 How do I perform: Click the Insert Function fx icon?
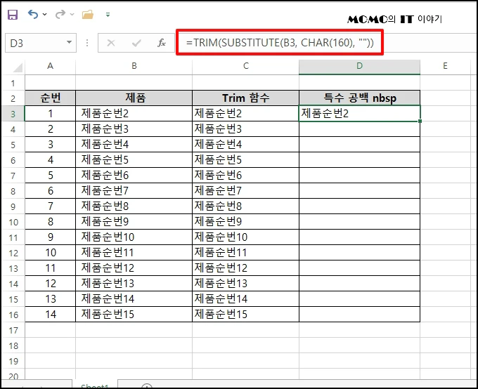pos(162,43)
